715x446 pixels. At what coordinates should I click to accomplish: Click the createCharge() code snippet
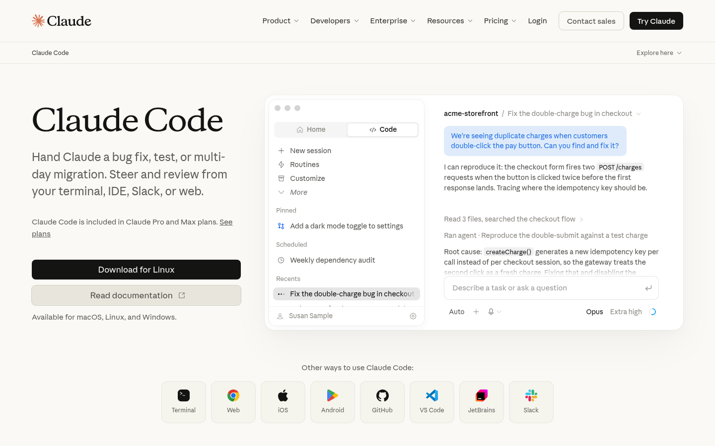(508, 252)
